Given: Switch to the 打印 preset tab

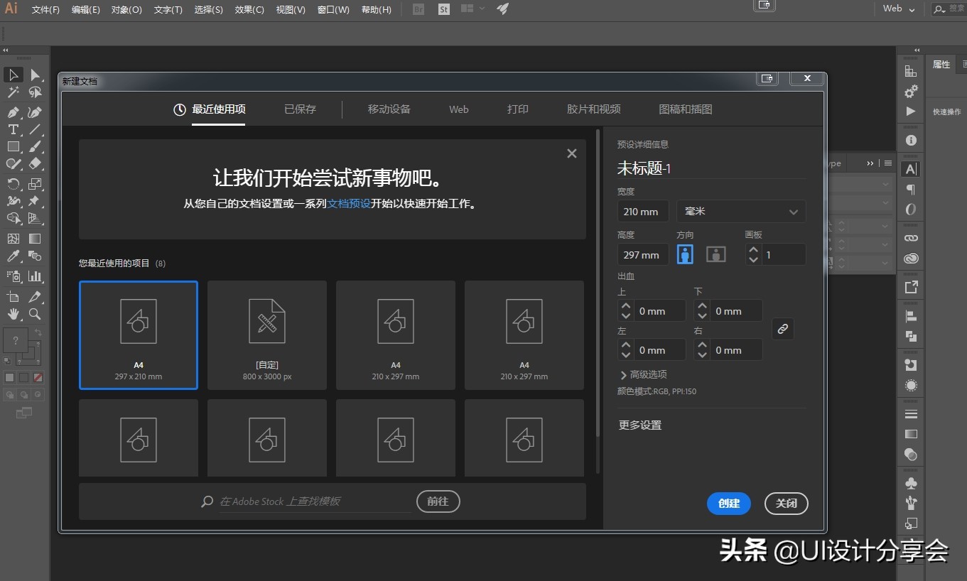Looking at the screenshot, I should (x=518, y=109).
